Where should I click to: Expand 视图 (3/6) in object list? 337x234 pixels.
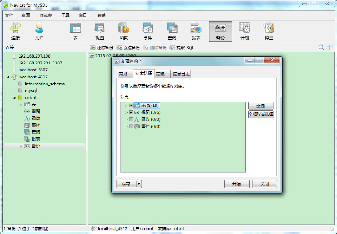point(126,112)
